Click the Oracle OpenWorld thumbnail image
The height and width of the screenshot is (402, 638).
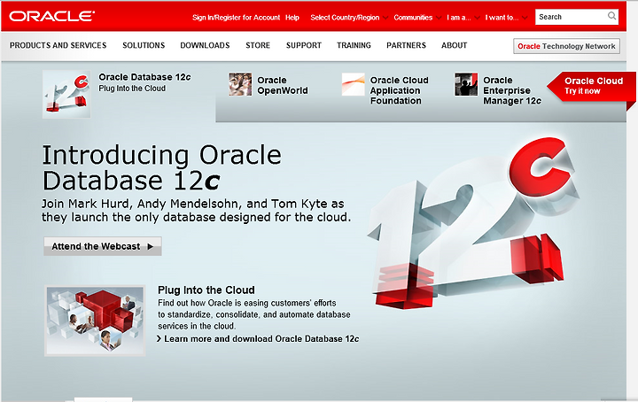click(240, 84)
